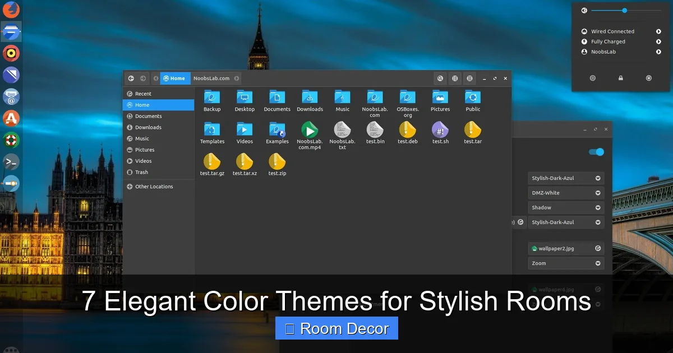This screenshot has height=353, width=673.
Task: Click the speaker icon beside volume slider
Action: (584, 10)
